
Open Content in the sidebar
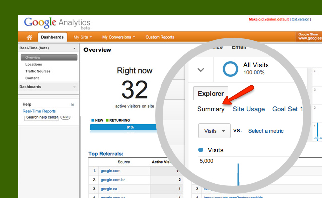tap(32, 78)
